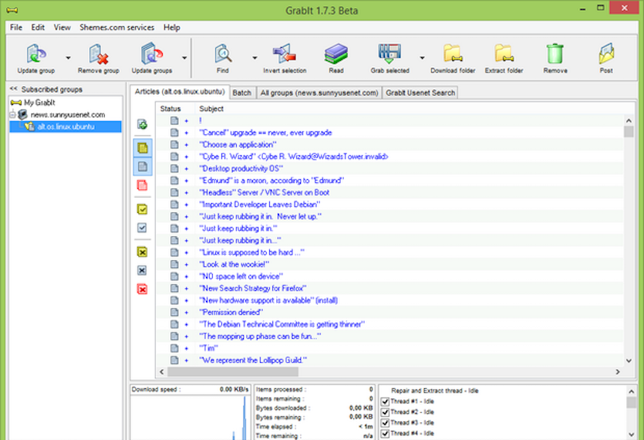
Task: Open the View menu
Action: (x=62, y=27)
